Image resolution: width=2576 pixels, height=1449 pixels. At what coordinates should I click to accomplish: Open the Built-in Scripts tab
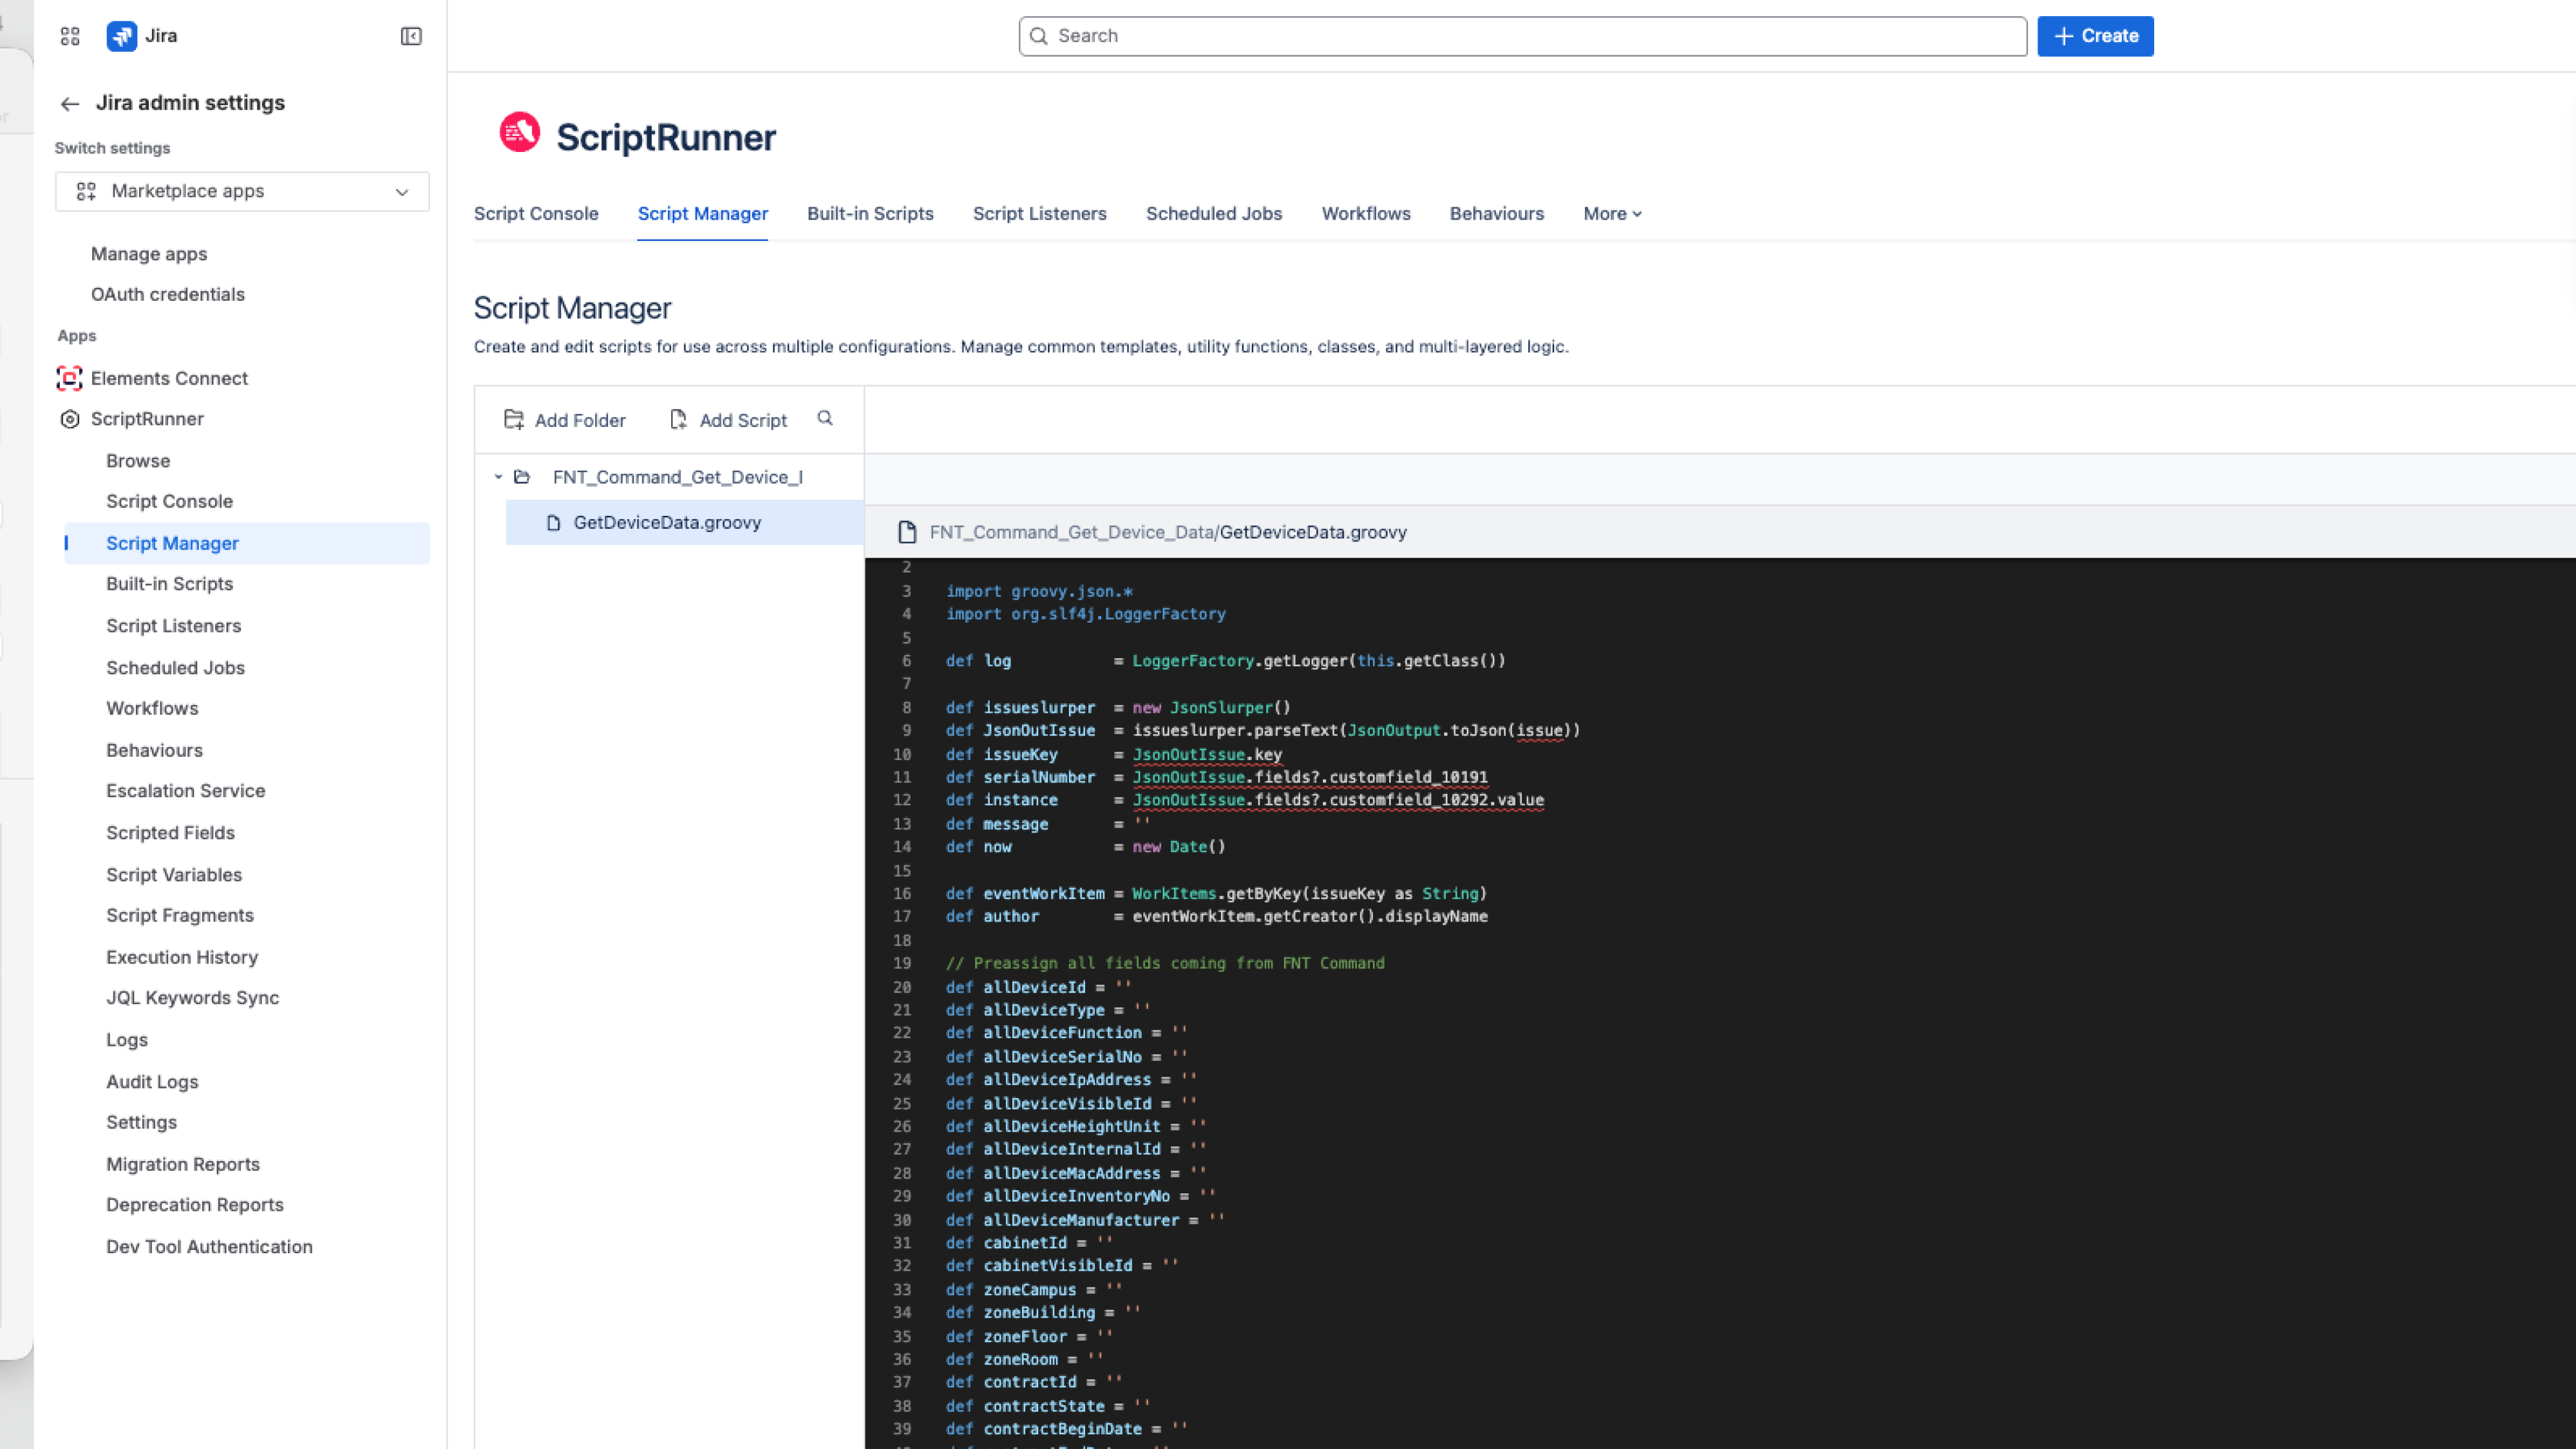(870, 214)
